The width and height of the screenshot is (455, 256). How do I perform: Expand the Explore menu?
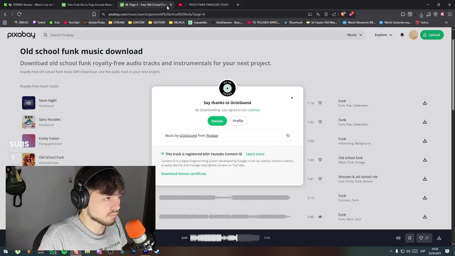(383, 35)
